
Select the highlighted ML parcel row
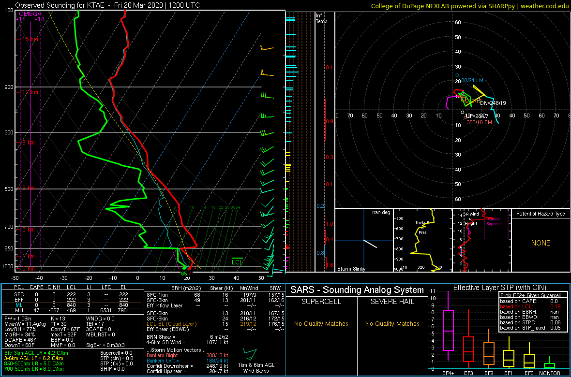(x=73, y=305)
